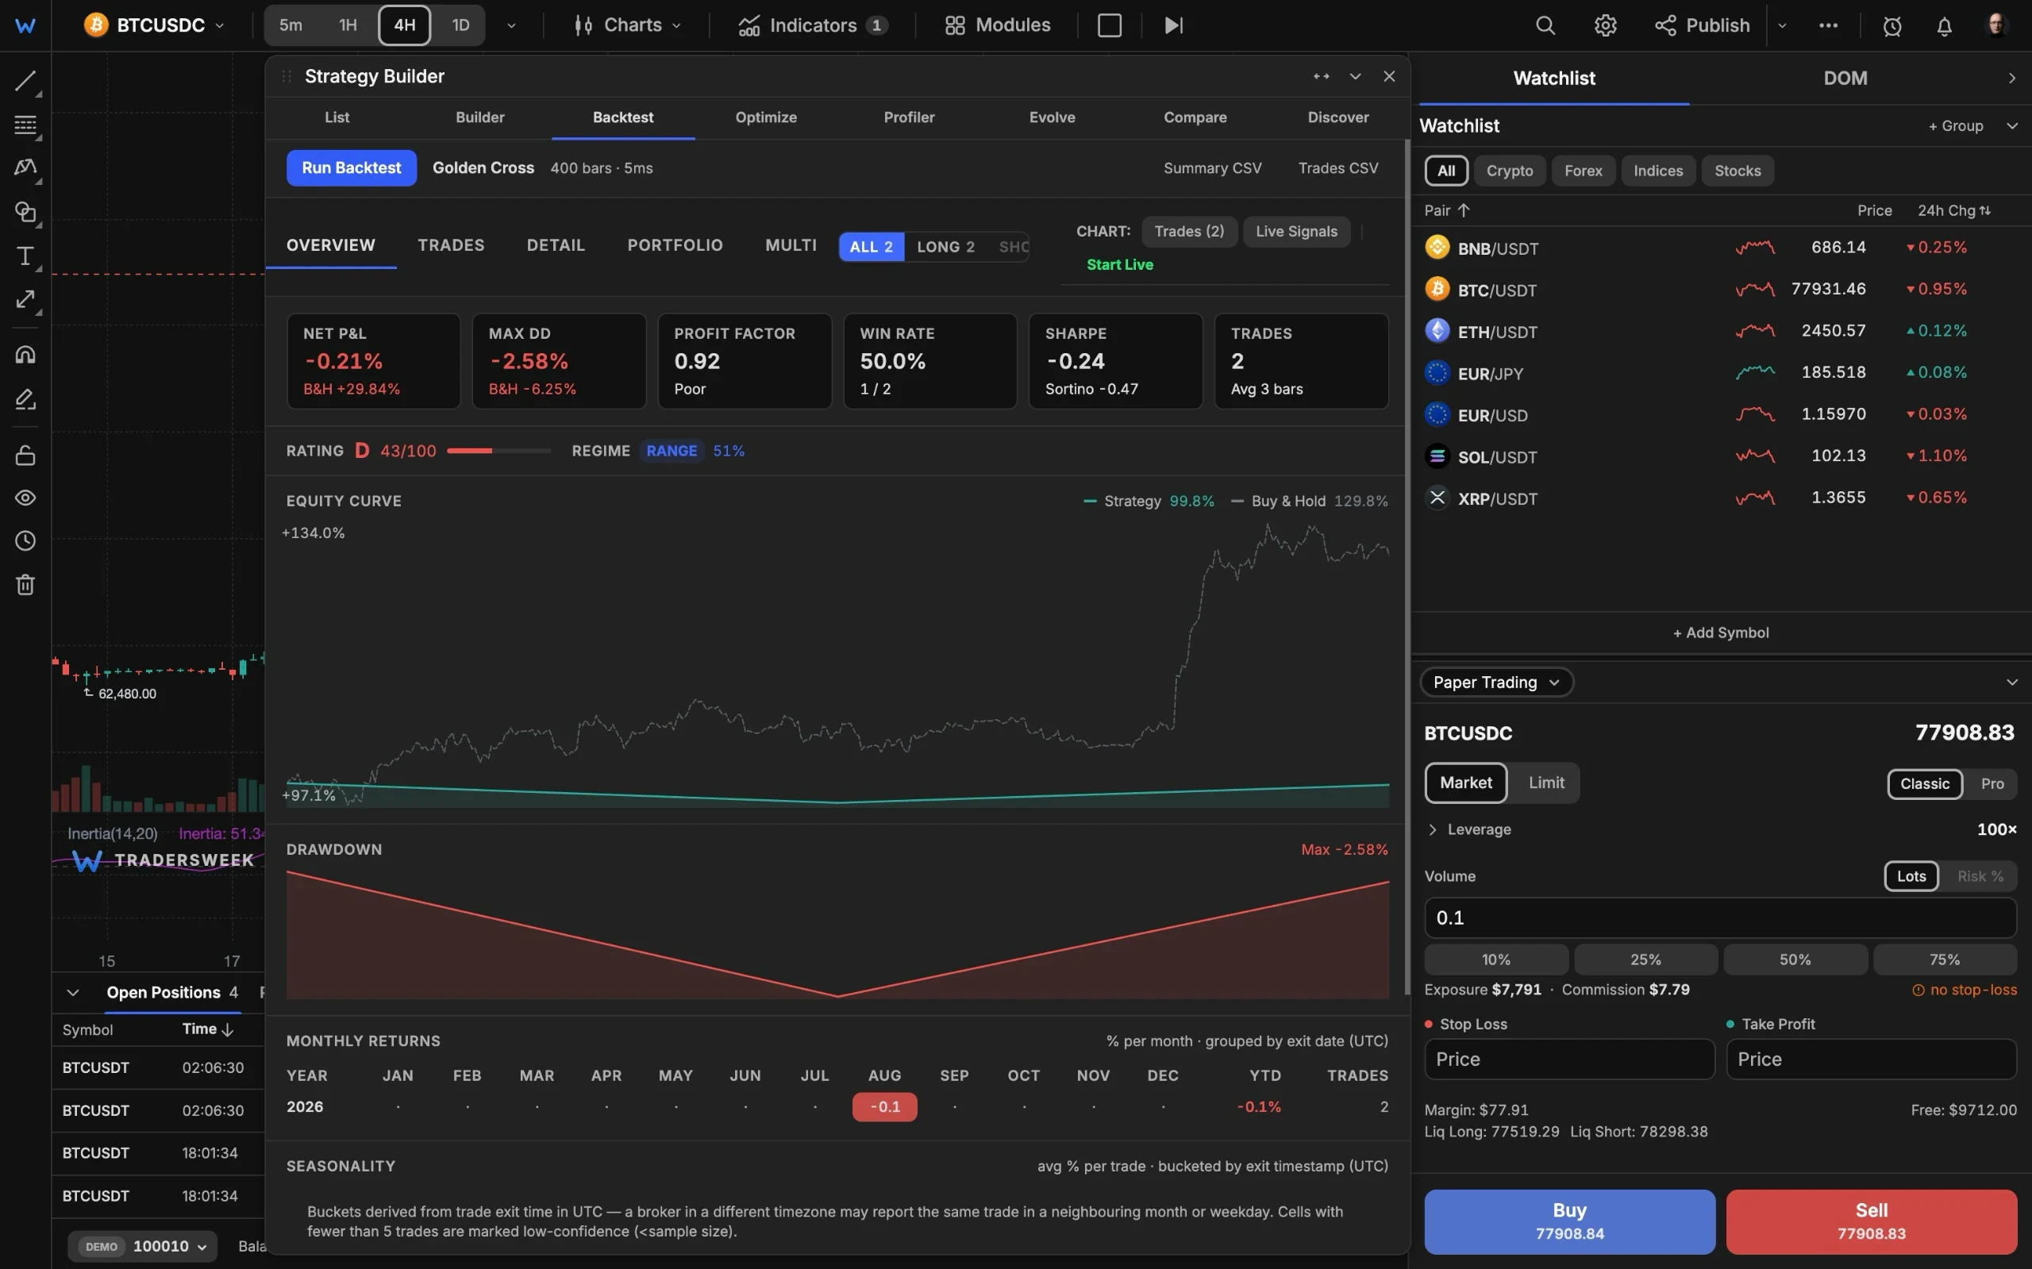Click Start Live link

click(x=1120, y=264)
